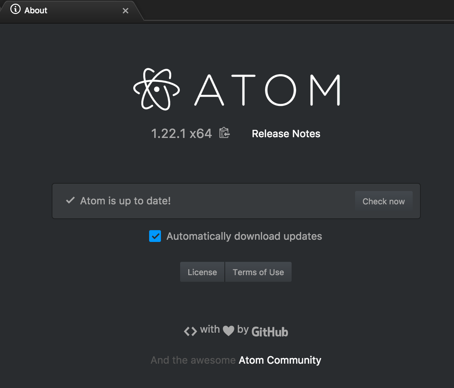Screen dimensions: 454x388
Task: Open the License button
Action: [202, 272]
